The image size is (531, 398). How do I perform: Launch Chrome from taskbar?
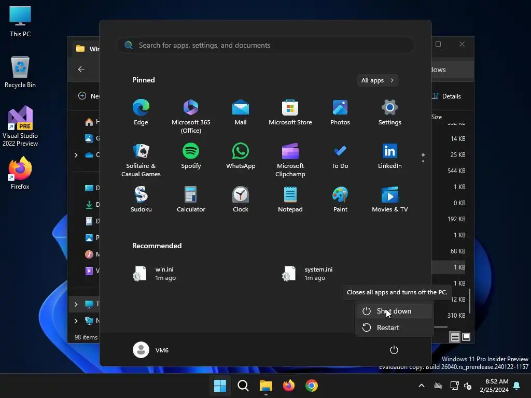[x=312, y=386]
